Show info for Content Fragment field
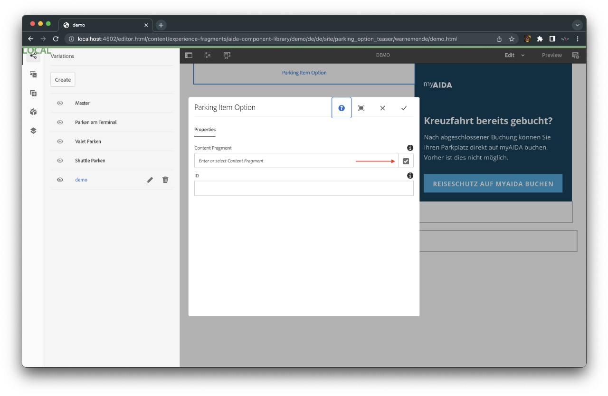The width and height of the screenshot is (608, 396). pyautogui.click(x=410, y=148)
